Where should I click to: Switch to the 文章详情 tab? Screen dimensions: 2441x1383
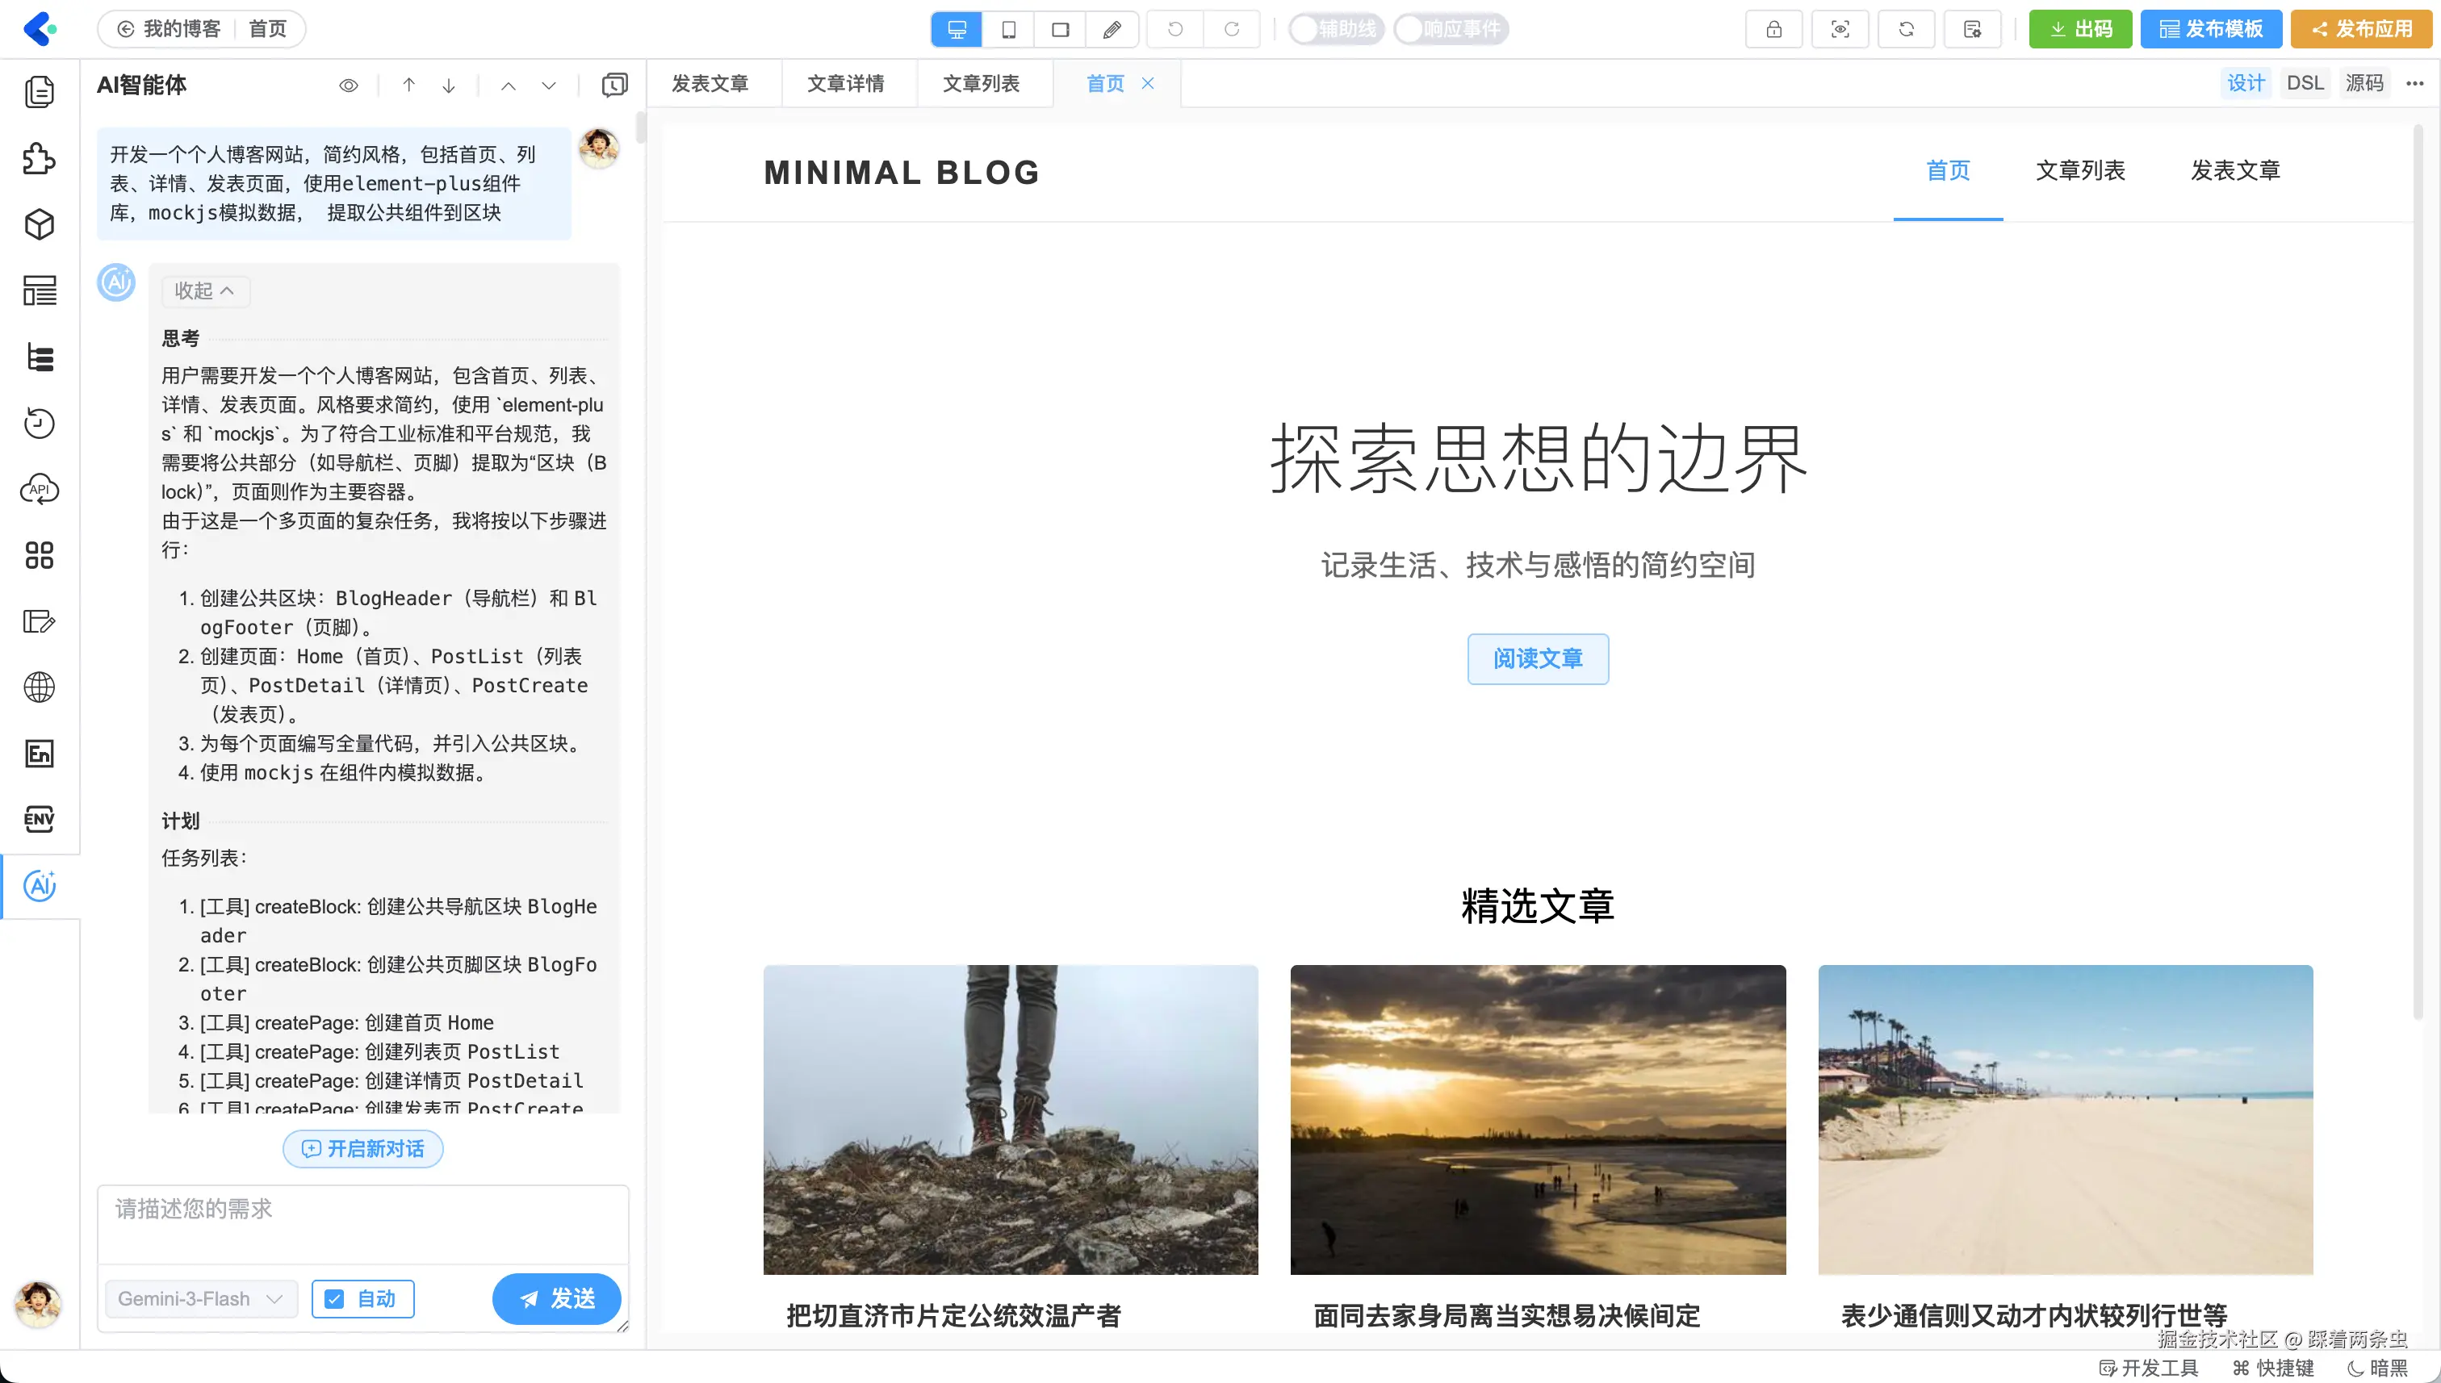[x=844, y=84]
